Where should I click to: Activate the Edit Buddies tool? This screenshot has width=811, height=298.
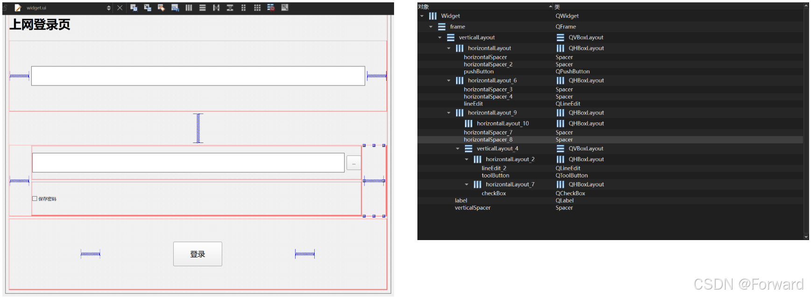(161, 7)
